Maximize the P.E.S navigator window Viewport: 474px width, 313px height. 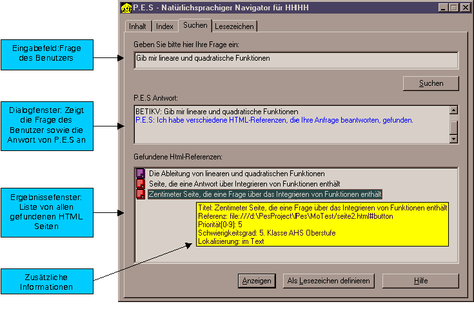(454, 8)
